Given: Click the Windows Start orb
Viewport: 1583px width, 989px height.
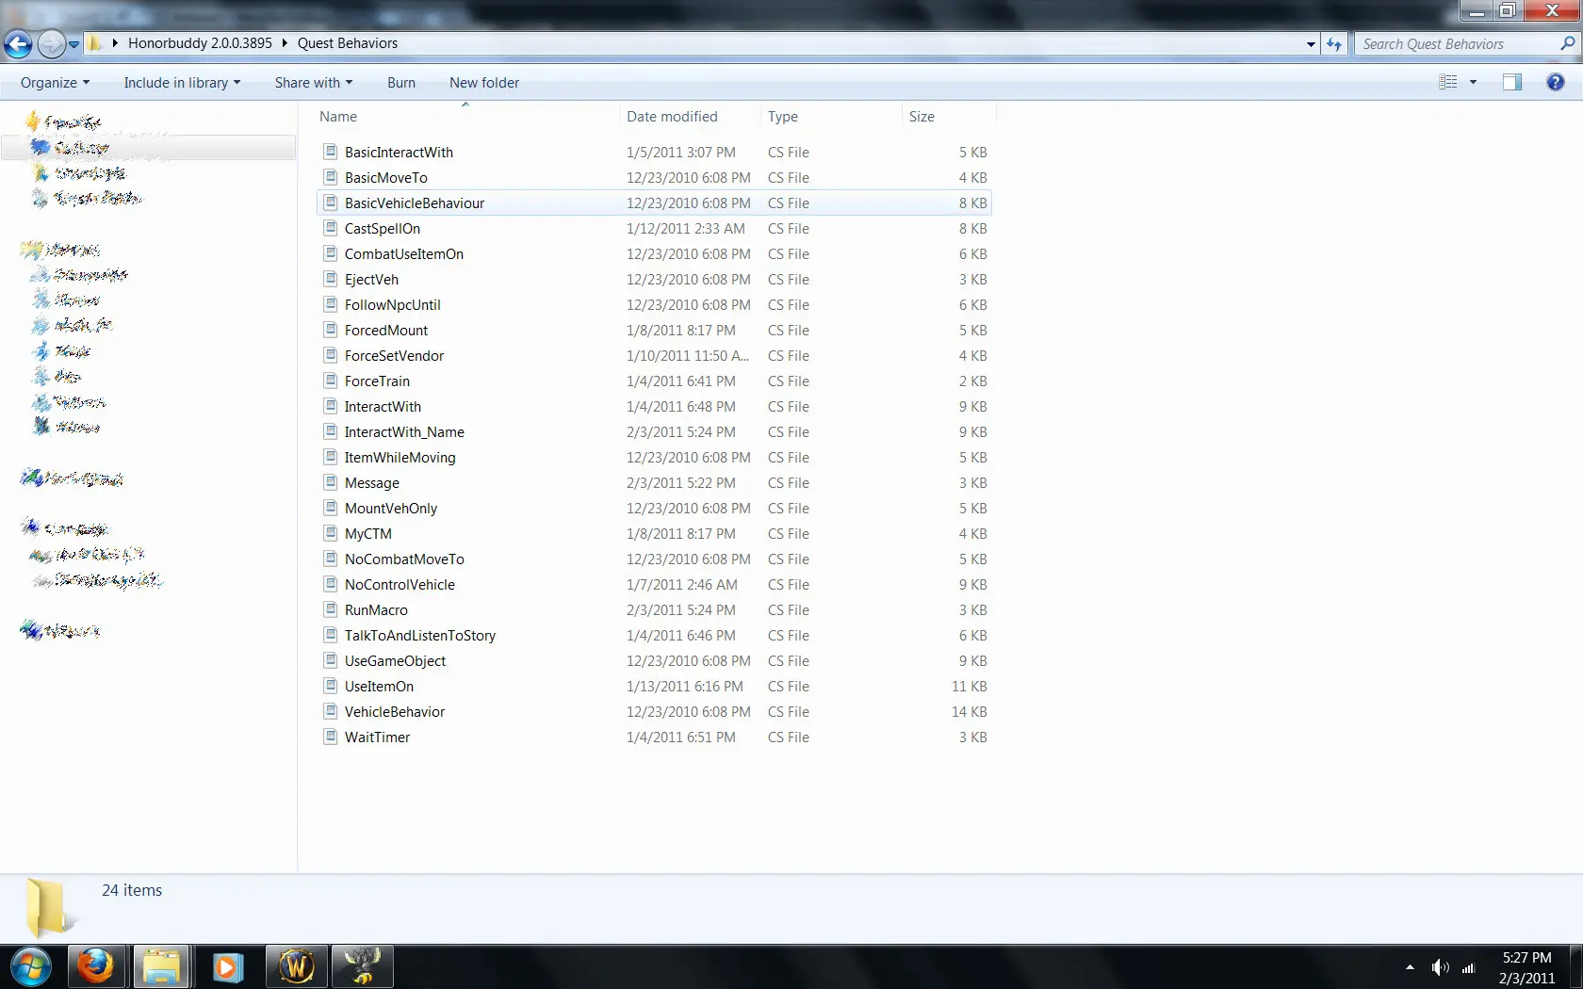Looking at the screenshot, I should click(x=30, y=966).
